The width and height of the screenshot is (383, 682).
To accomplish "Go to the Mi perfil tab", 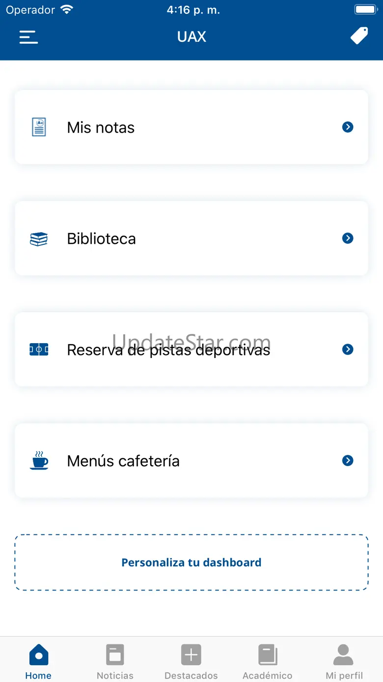I will (x=344, y=661).
